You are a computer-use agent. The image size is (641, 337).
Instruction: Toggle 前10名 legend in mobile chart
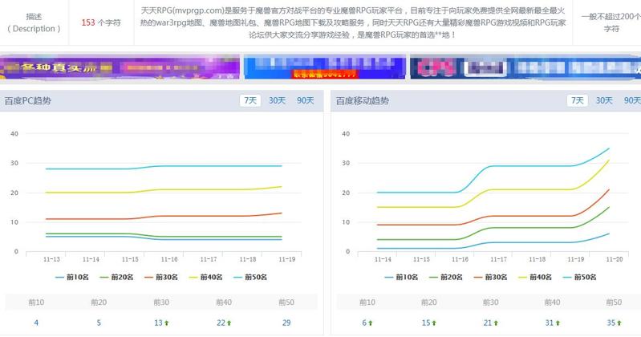(401, 278)
